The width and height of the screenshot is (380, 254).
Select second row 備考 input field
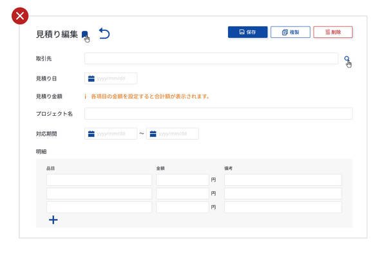coord(283,194)
